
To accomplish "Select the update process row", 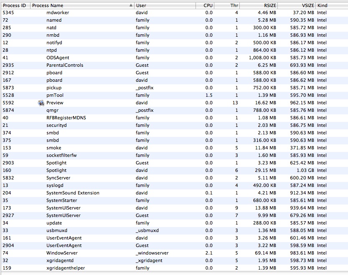I will coord(174,223).
